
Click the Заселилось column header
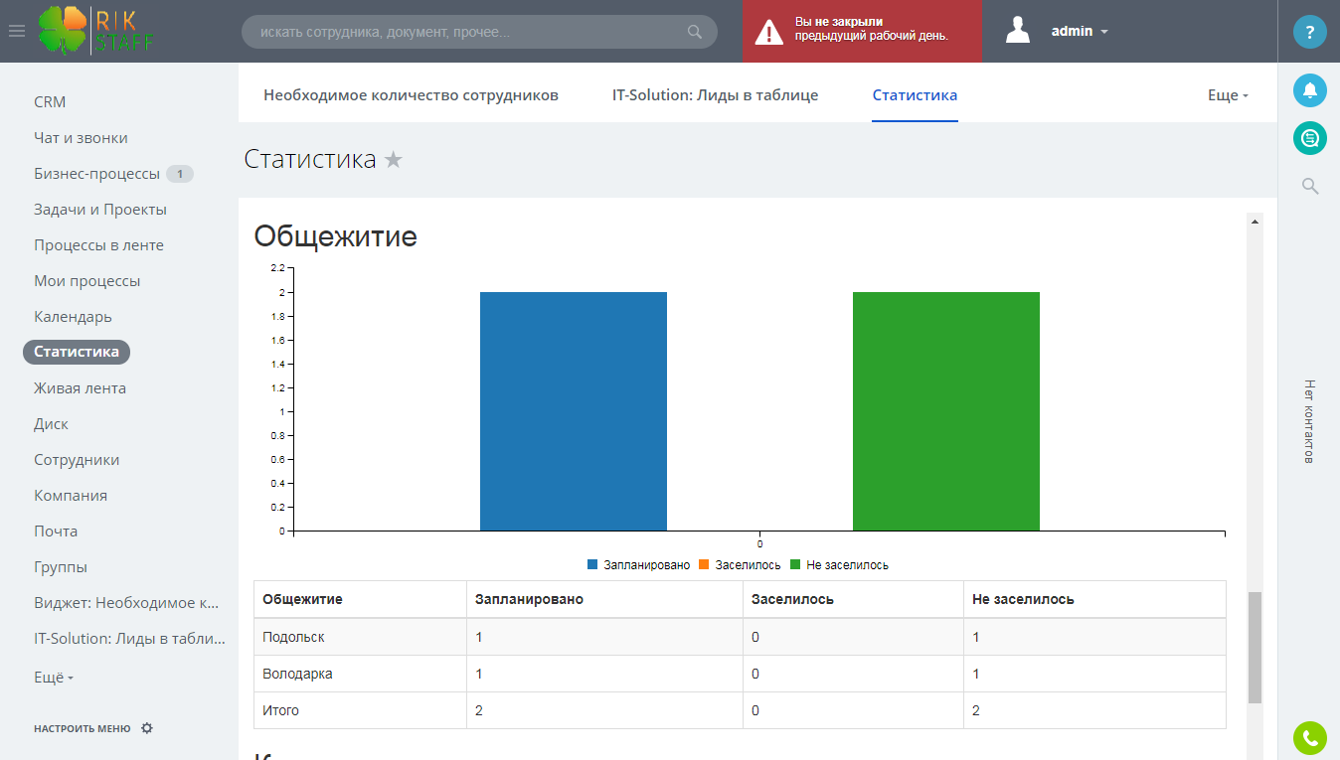pyautogui.click(x=854, y=599)
